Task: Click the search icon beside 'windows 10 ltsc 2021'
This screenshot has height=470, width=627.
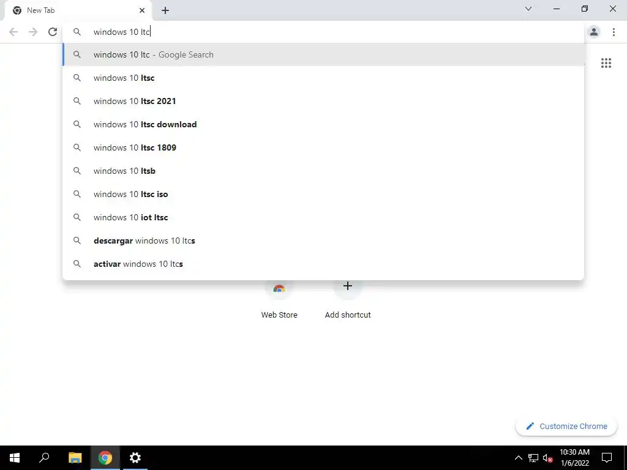Action: [x=77, y=101]
